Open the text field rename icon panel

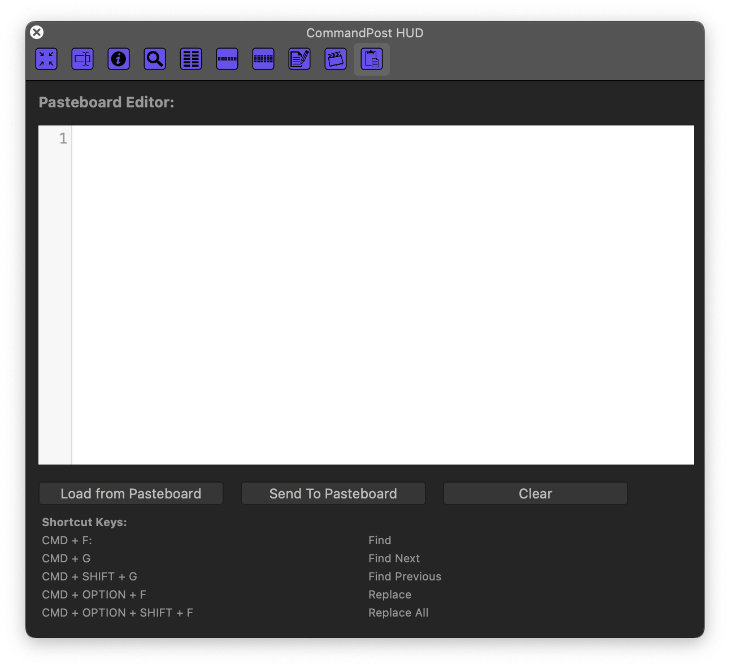(x=82, y=59)
